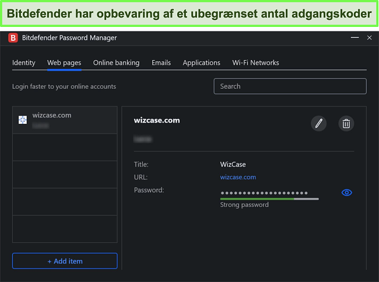
Task: Minimize the Bitdefender Password Manager window
Action: coord(355,38)
